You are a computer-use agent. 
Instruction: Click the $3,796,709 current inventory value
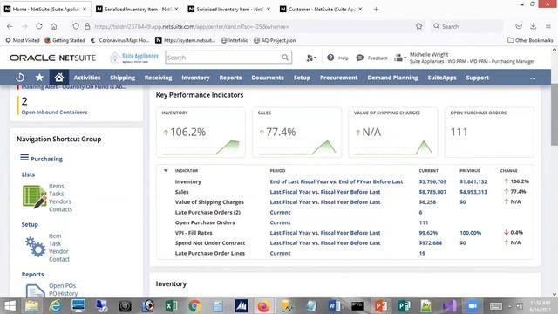[x=432, y=181]
